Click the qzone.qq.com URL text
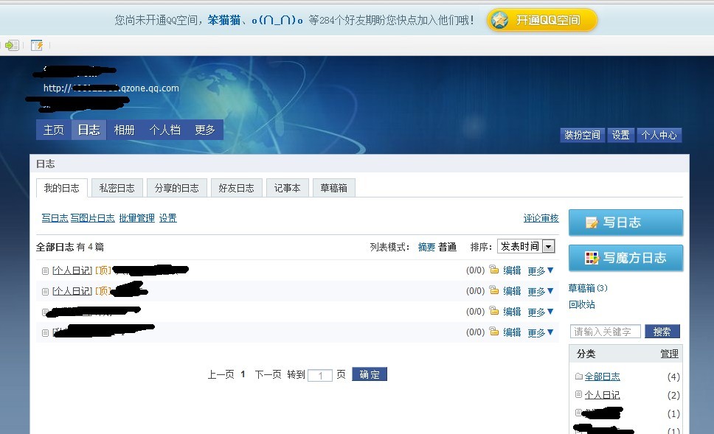The height and width of the screenshot is (434, 714). pyautogui.click(x=111, y=88)
